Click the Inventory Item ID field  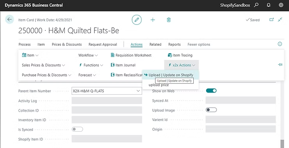click(107, 119)
